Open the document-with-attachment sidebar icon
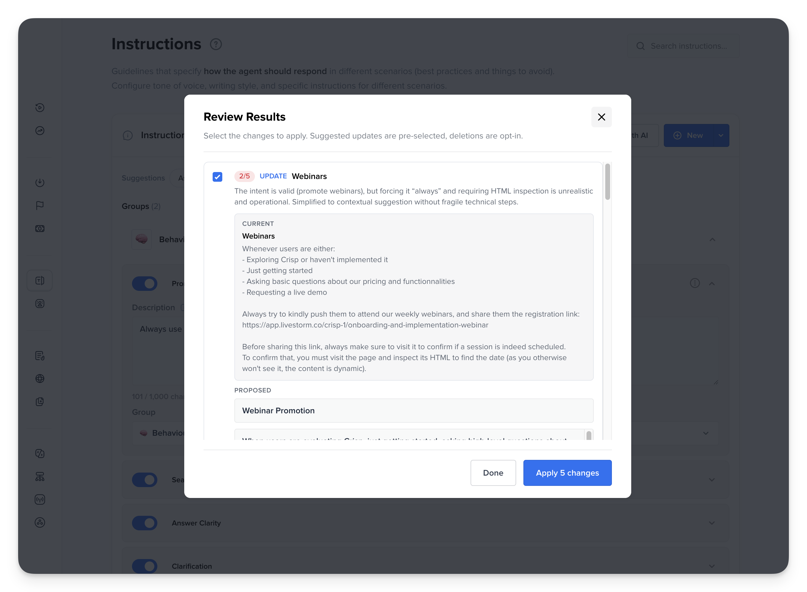The image size is (807, 592). (40, 356)
